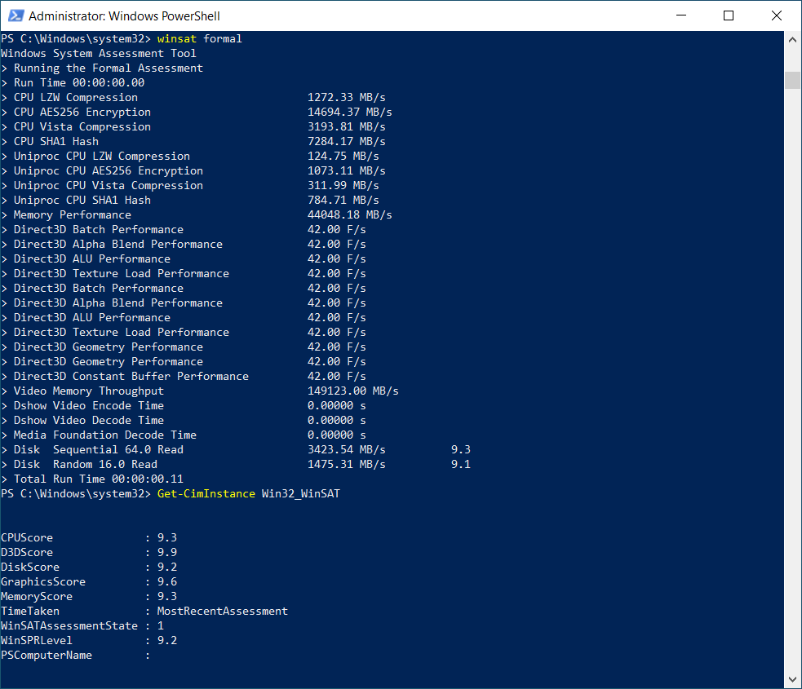
Task: Click the 'Windows System Assessment Tool' line
Action: [98, 54]
